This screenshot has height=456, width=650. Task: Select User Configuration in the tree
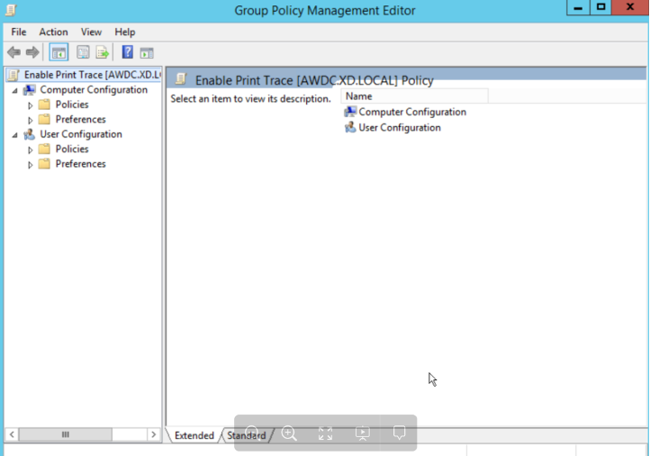(81, 134)
